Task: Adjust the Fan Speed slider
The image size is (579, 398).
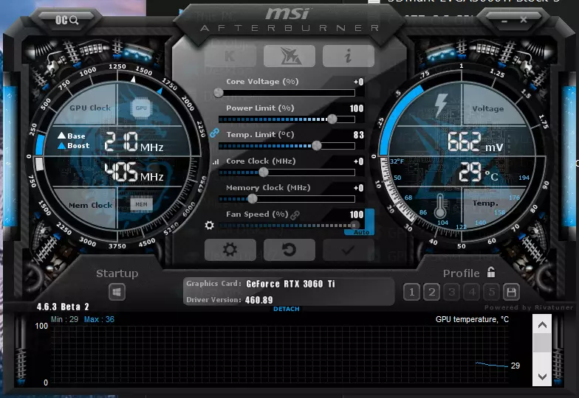Action: click(287, 226)
